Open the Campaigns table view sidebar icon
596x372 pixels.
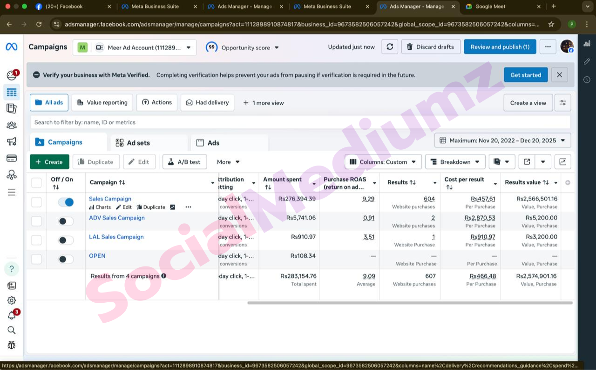point(12,92)
